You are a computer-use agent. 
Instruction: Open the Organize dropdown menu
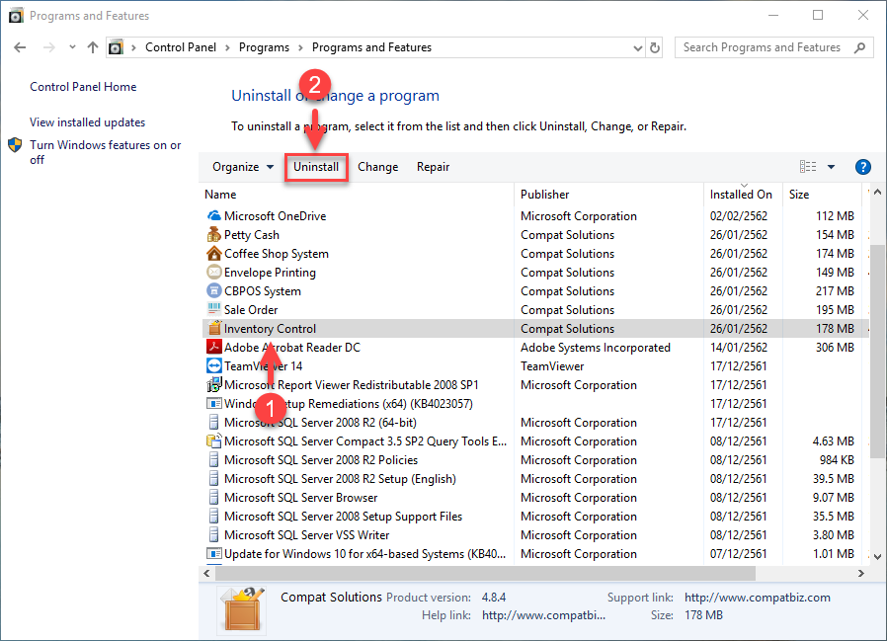(243, 167)
